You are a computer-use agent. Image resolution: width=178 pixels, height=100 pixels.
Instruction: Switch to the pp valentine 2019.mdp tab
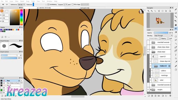coord(44,8)
